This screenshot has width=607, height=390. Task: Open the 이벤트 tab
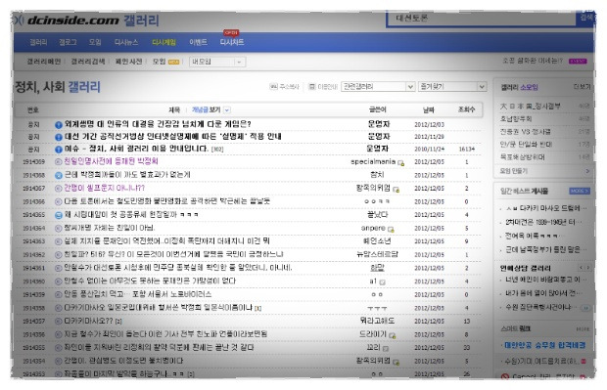coord(198,42)
